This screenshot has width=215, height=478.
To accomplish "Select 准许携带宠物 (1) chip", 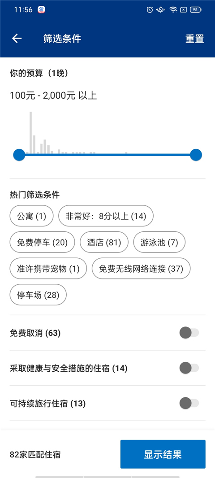I will [x=48, y=269].
